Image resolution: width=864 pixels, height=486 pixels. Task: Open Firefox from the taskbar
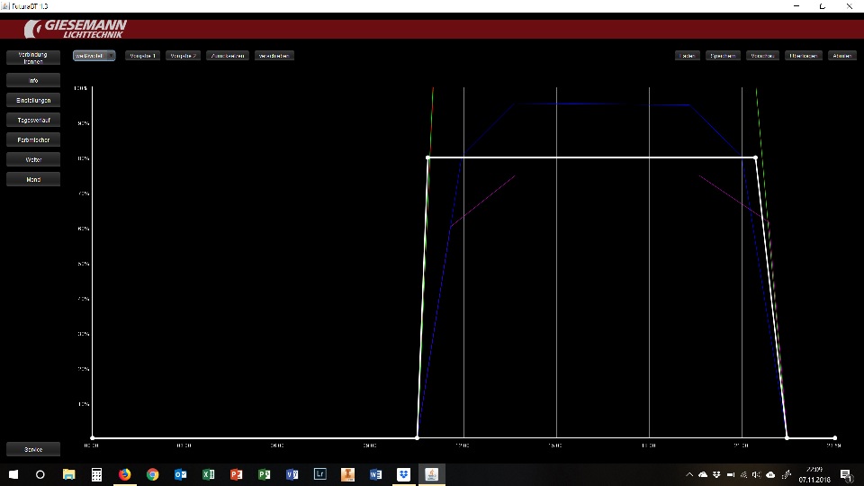(x=124, y=474)
